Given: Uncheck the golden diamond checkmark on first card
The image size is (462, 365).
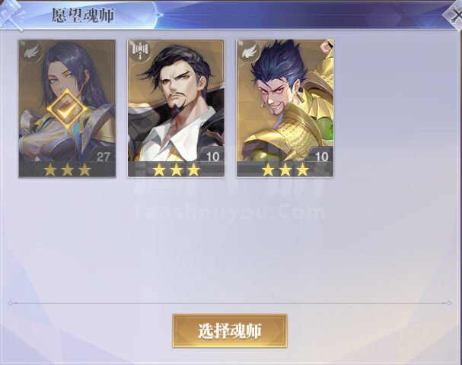Looking at the screenshot, I should pyautogui.click(x=67, y=109).
